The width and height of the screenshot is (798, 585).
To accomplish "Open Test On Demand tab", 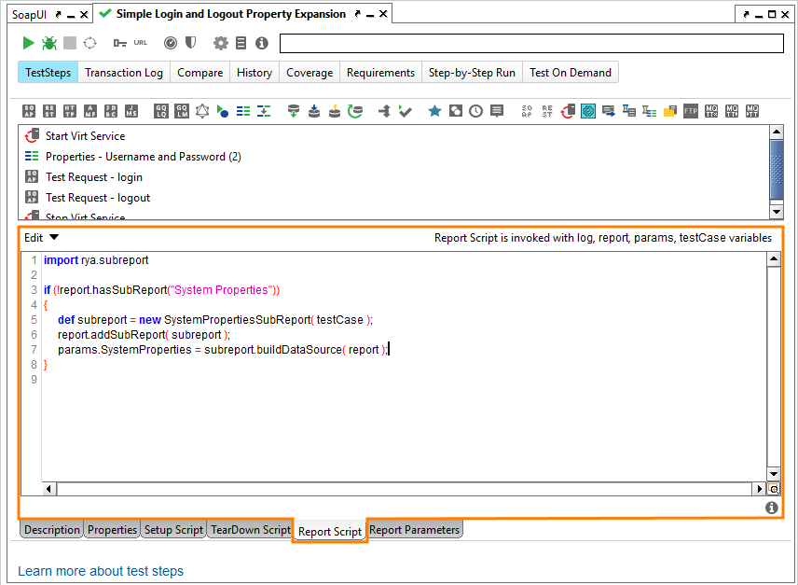I will 570,72.
